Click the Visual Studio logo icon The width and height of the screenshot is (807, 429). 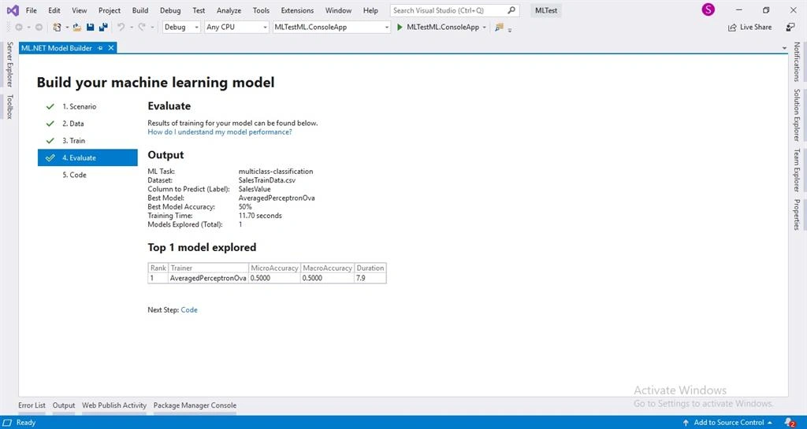pos(13,10)
